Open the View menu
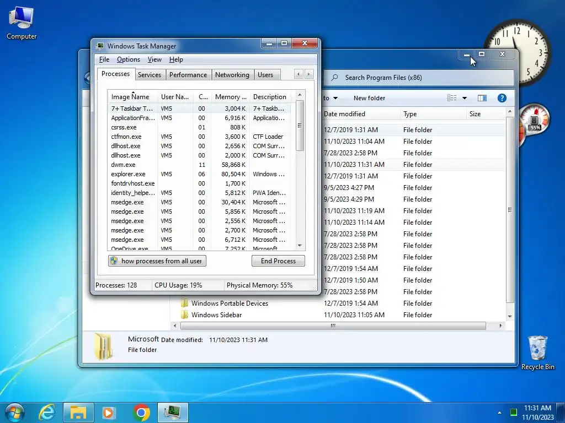This screenshot has height=423, width=565. [154, 59]
